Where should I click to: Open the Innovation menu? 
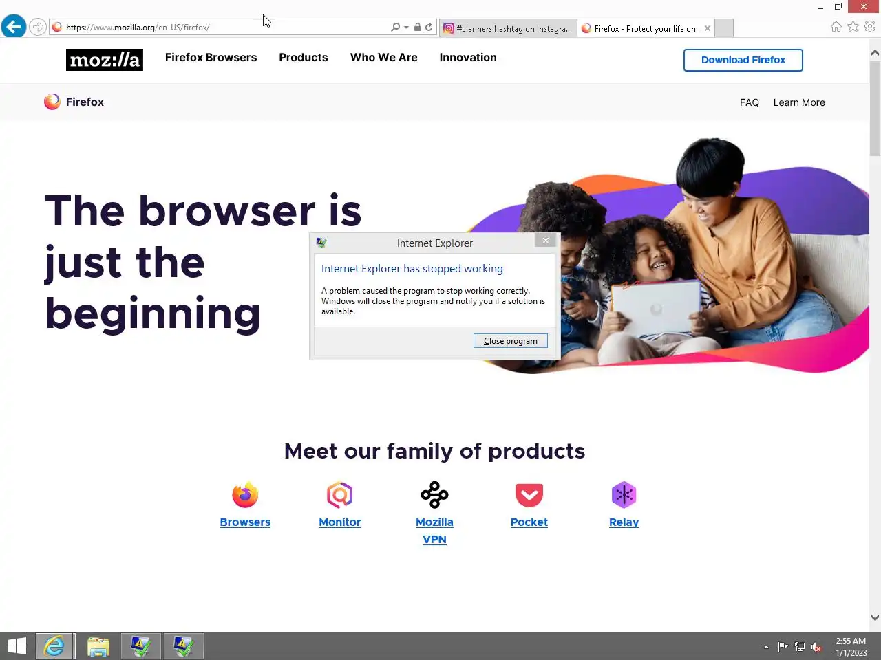coord(468,58)
